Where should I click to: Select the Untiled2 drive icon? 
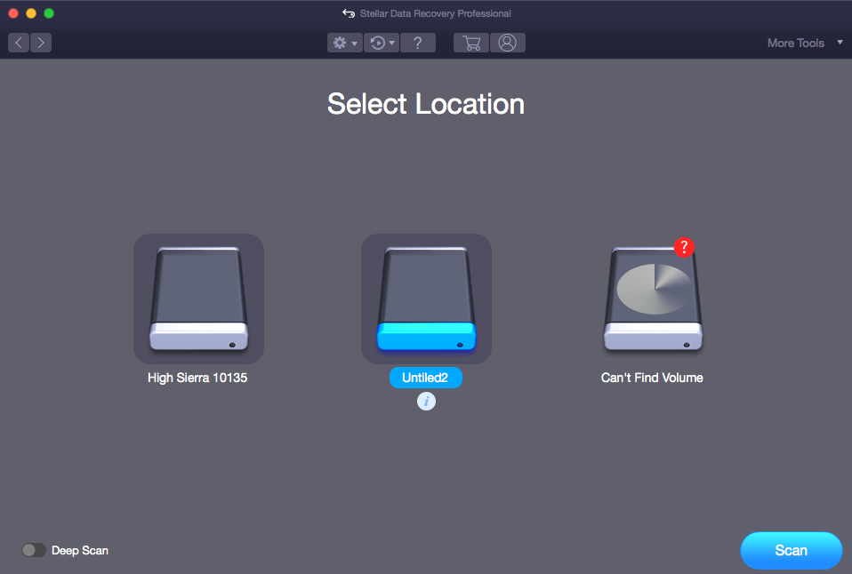click(427, 299)
